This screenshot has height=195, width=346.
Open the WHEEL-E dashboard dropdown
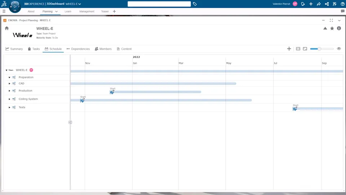73,4
